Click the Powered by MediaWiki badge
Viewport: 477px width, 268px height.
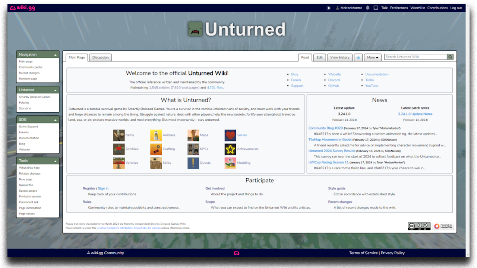[443, 226]
